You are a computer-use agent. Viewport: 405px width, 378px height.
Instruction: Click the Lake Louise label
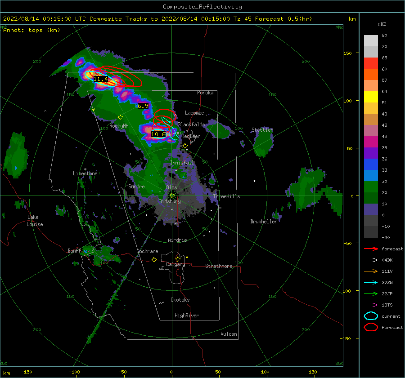coord(35,221)
